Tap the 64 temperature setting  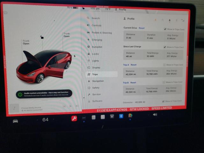[45, 120]
